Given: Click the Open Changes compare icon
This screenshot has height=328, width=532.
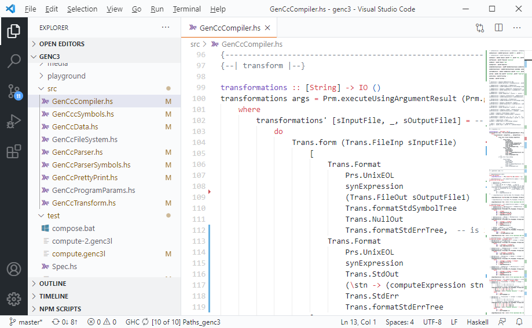Looking at the screenshot, I should 480,28.
